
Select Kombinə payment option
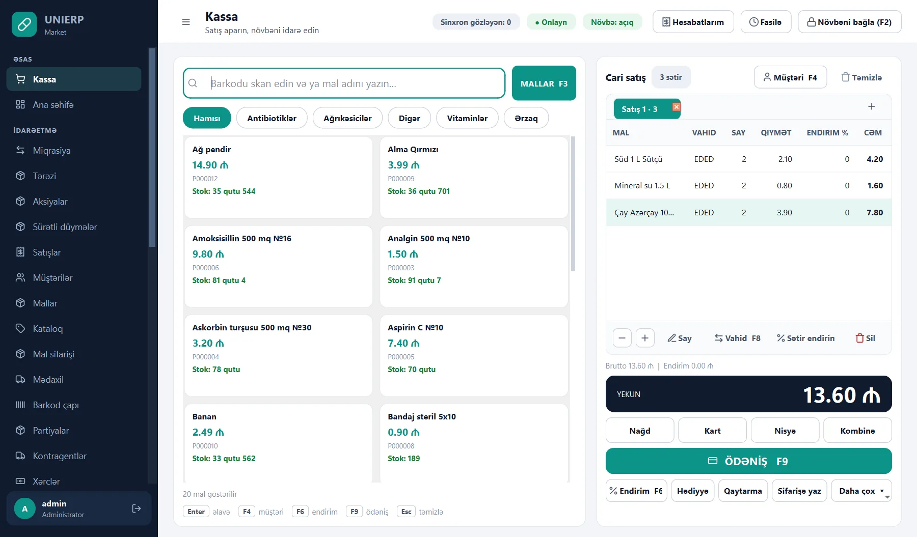857,431
